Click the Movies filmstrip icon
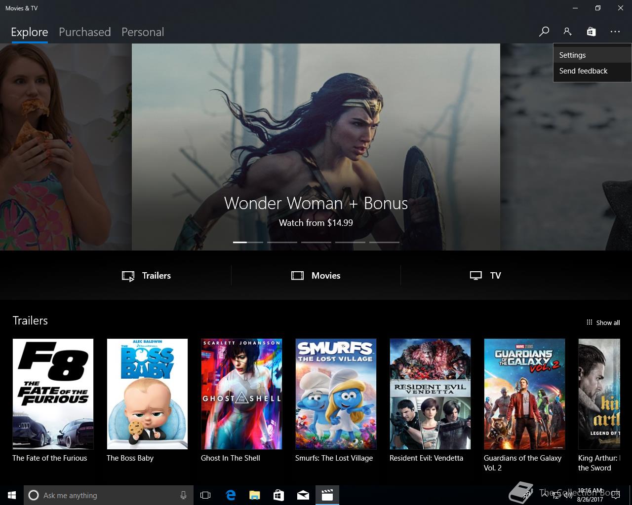The width and height of the screenshot is (632, 505). (x=297, y=276)
